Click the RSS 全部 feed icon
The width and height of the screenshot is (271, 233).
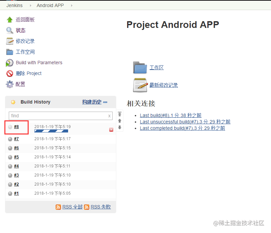click(58, 207)
